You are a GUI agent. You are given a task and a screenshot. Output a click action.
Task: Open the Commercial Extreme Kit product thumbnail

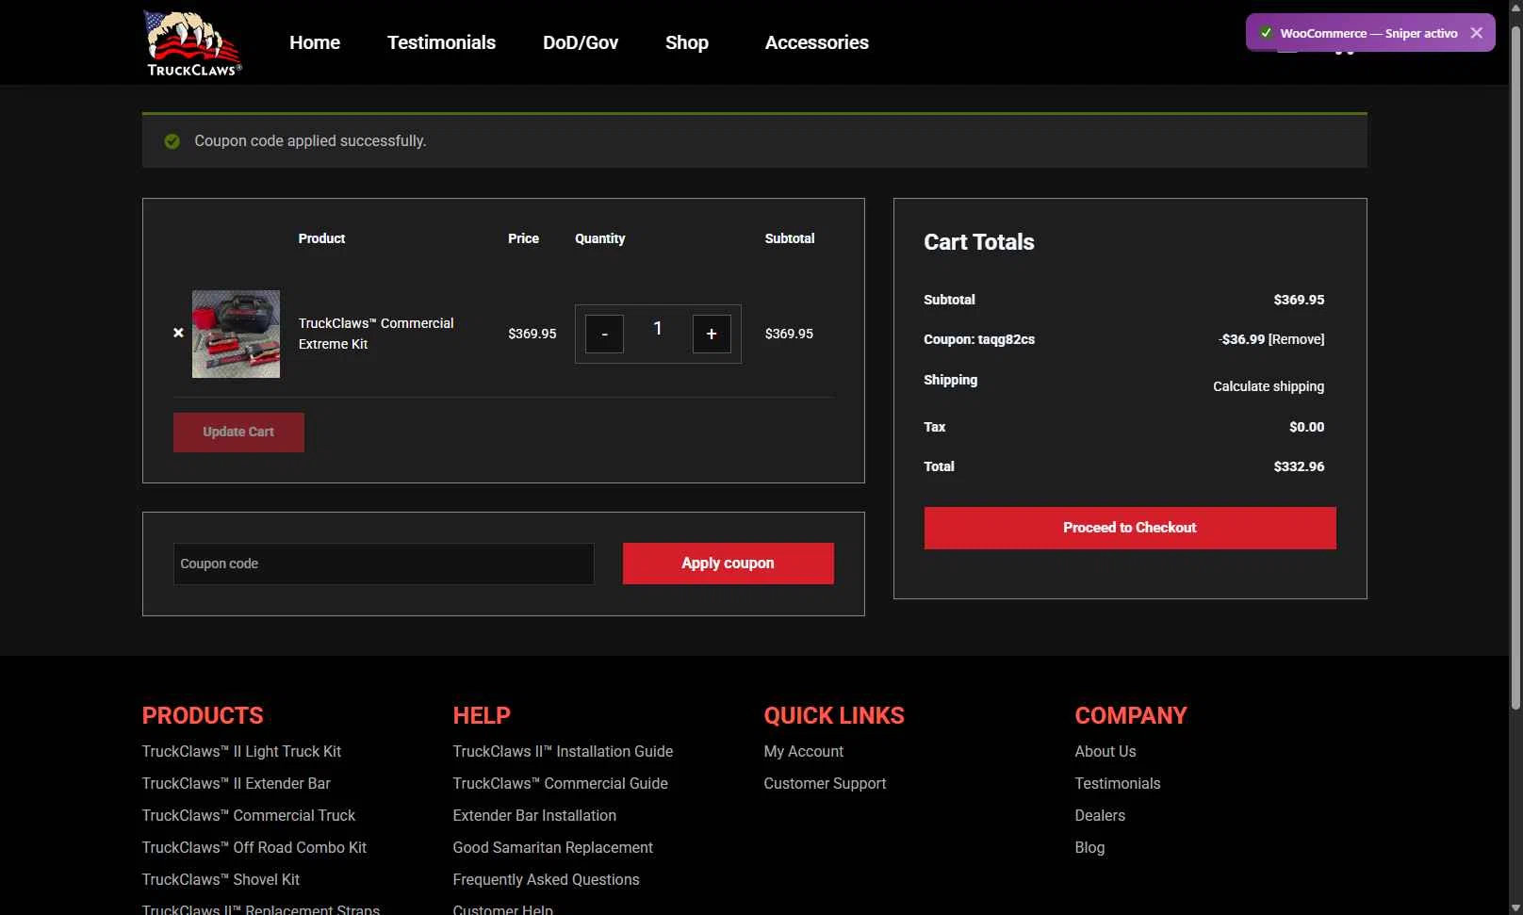(x=236, y=334)
